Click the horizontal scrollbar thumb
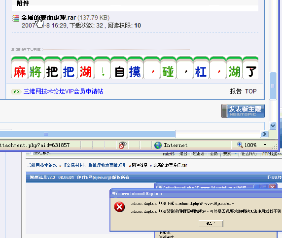 pos(88,134)
